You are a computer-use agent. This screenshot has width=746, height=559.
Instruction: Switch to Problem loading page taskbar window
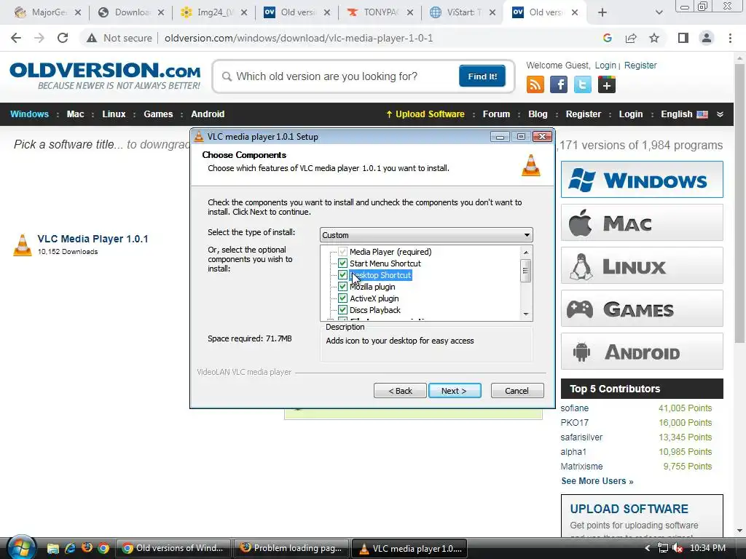pos(291,548)
